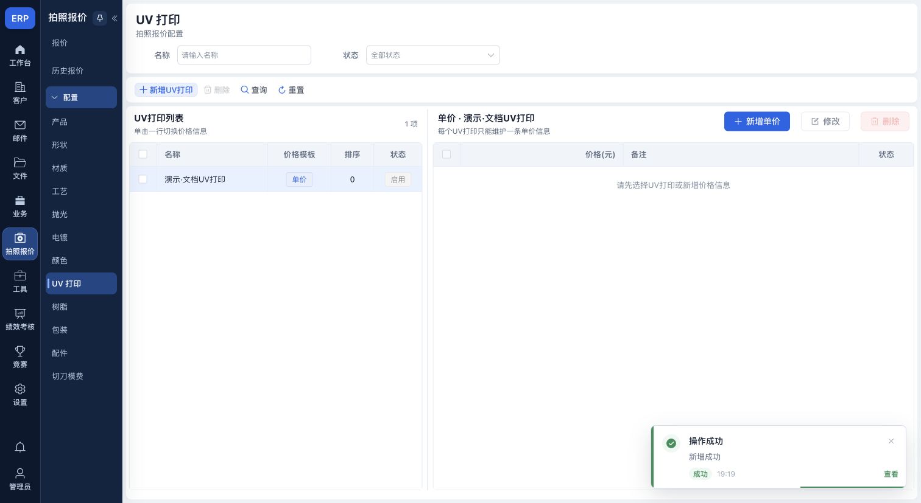Open the notifications bell icon
The height and width of the screenshot is (503, 921).
pos(20,447)
